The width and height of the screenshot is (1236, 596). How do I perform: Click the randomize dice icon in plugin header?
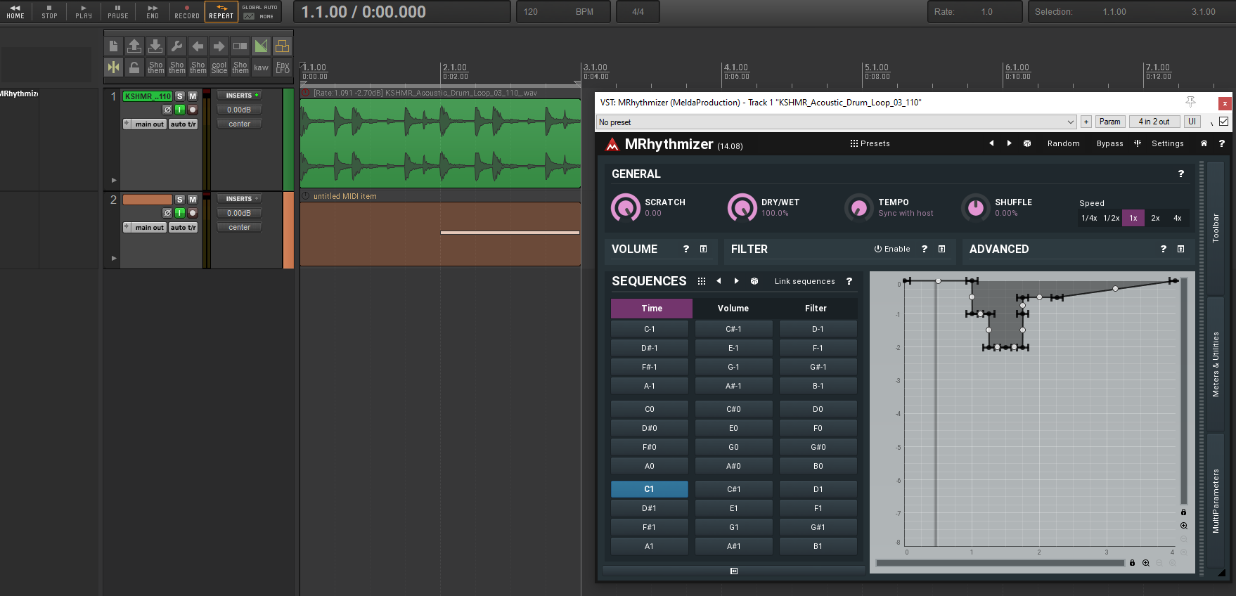click(1027, 143)
